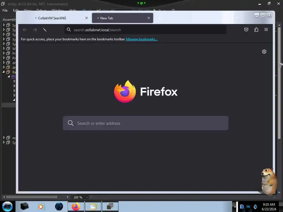Click the Search or enter address box
Image resolution: width=283 pixels, height=212 pixels.
point(145,123)
